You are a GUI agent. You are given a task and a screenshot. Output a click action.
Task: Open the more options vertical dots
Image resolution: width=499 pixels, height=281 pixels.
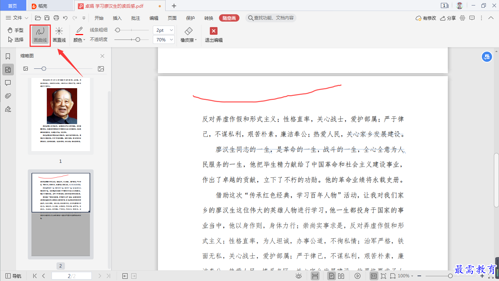click(x=481, y=18)
